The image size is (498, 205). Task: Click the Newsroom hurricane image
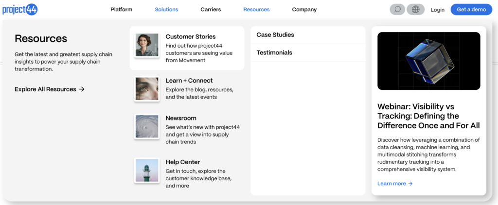(147, 126)
